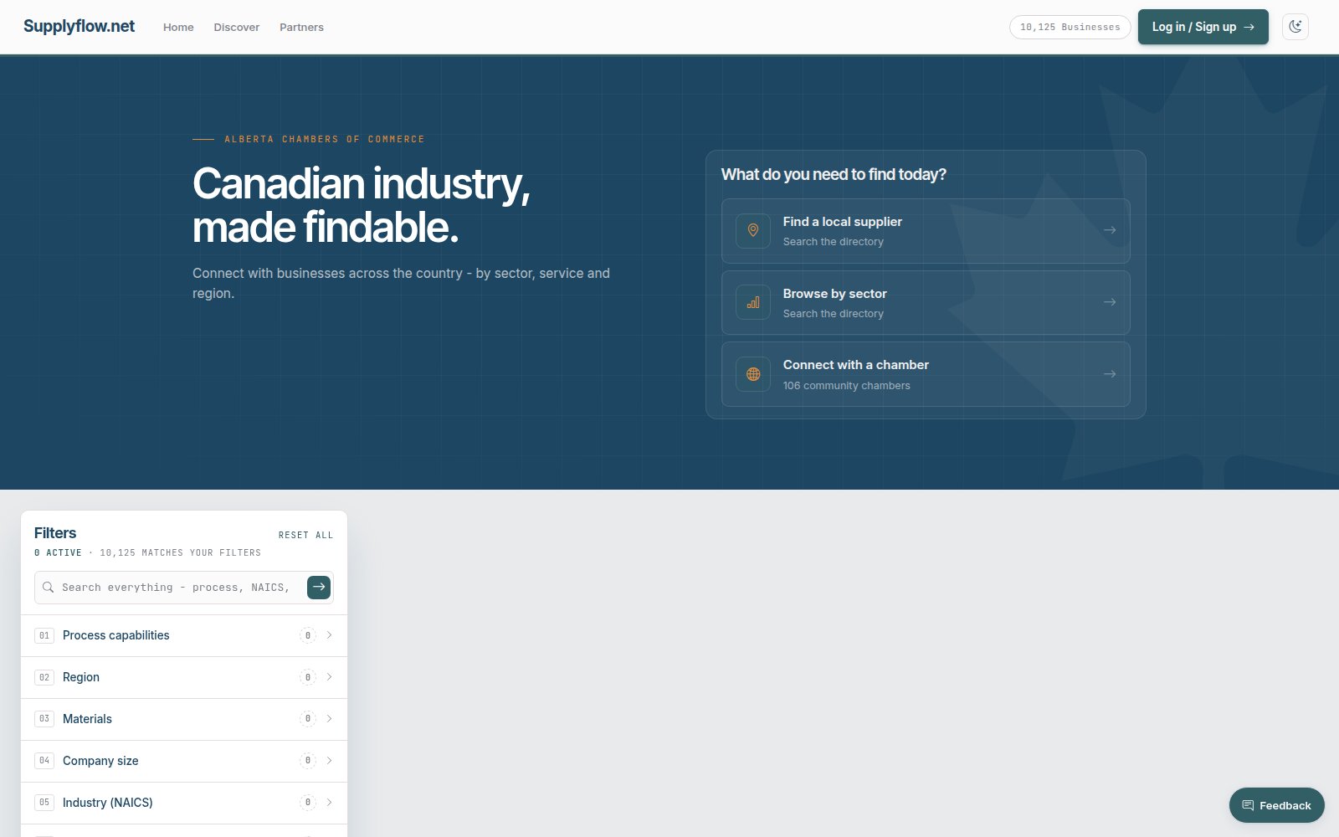
Task: Click the bar chart icon for sector browsing
Action: 753,302
